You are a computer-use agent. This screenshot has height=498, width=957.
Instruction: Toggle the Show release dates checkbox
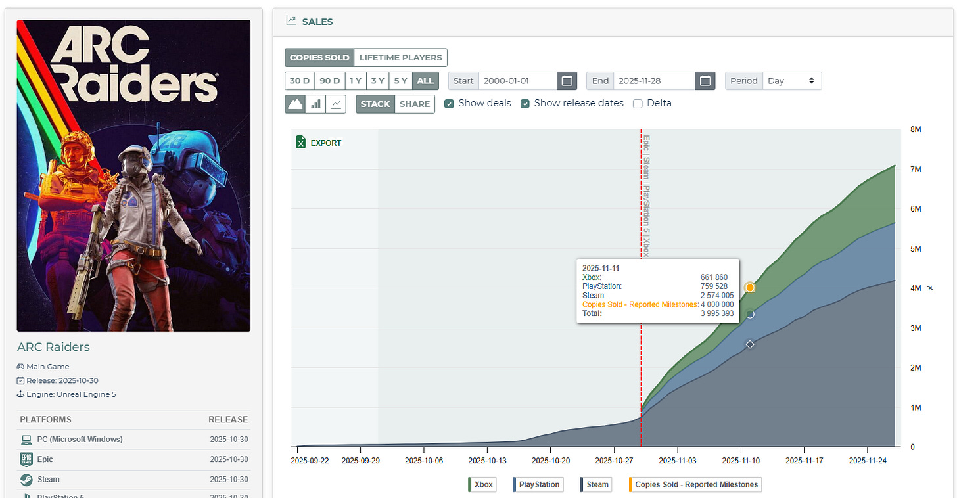tap(525, 103)
